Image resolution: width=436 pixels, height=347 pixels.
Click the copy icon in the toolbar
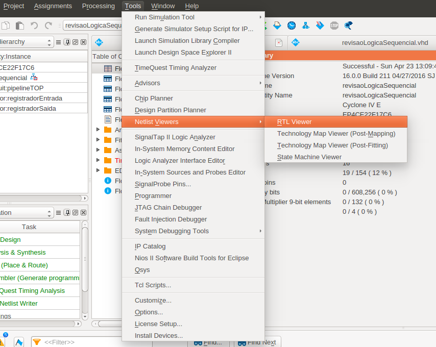pyautogui.click(x=6, y=26)
